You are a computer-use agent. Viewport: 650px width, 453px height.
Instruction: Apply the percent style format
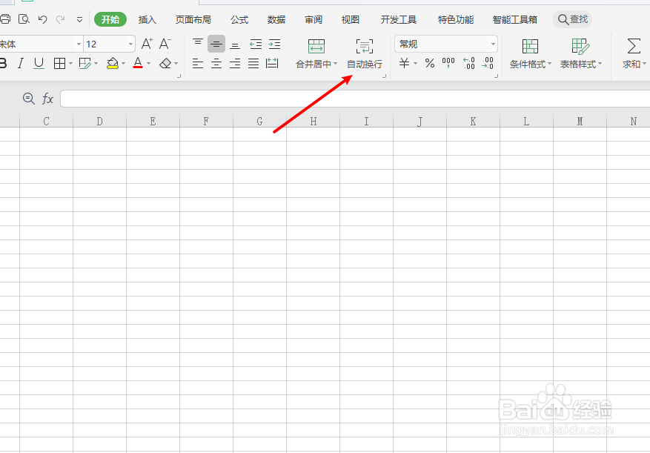coord(428,62)
